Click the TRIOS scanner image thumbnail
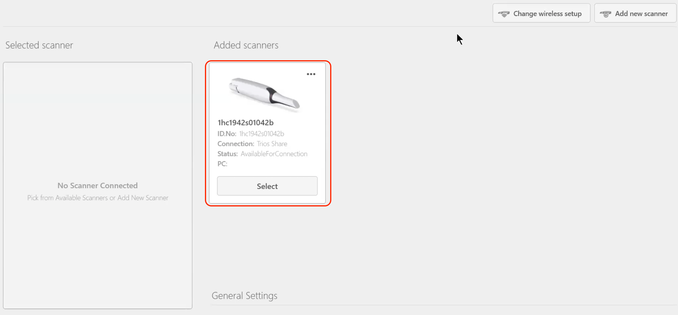The width and height of the screenshot is (678, 315). tap(264, 94)
